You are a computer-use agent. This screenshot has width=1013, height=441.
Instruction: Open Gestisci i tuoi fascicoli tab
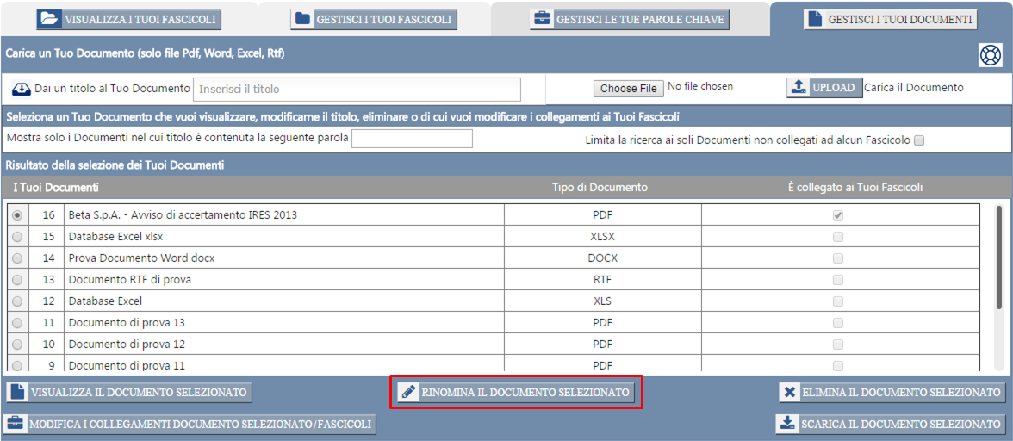[374, 19]
